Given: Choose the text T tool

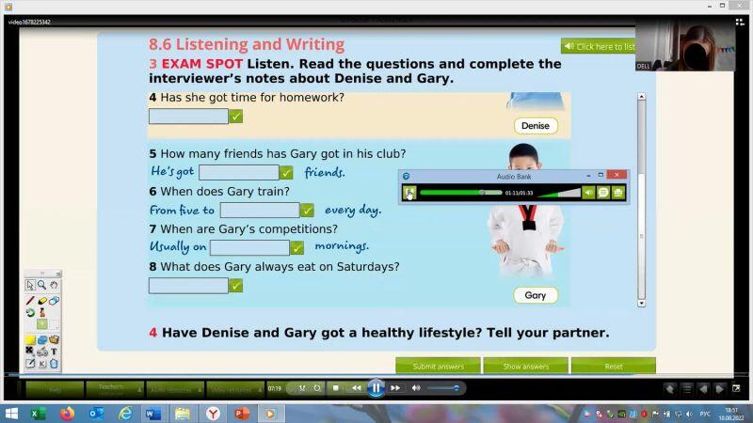Looking at the screenshot, I should (54, 352).
